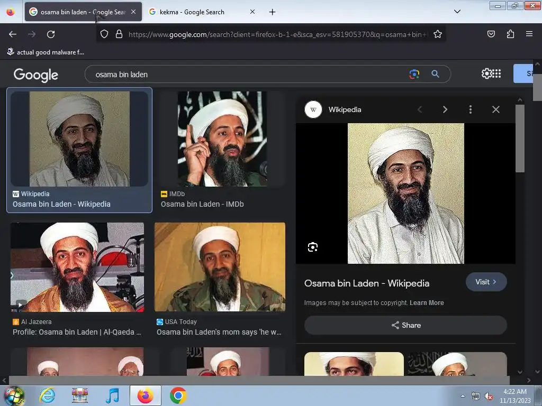
Task: Open 'Osama bin Laden - Wikipedia' result caption
Action: 61,204
